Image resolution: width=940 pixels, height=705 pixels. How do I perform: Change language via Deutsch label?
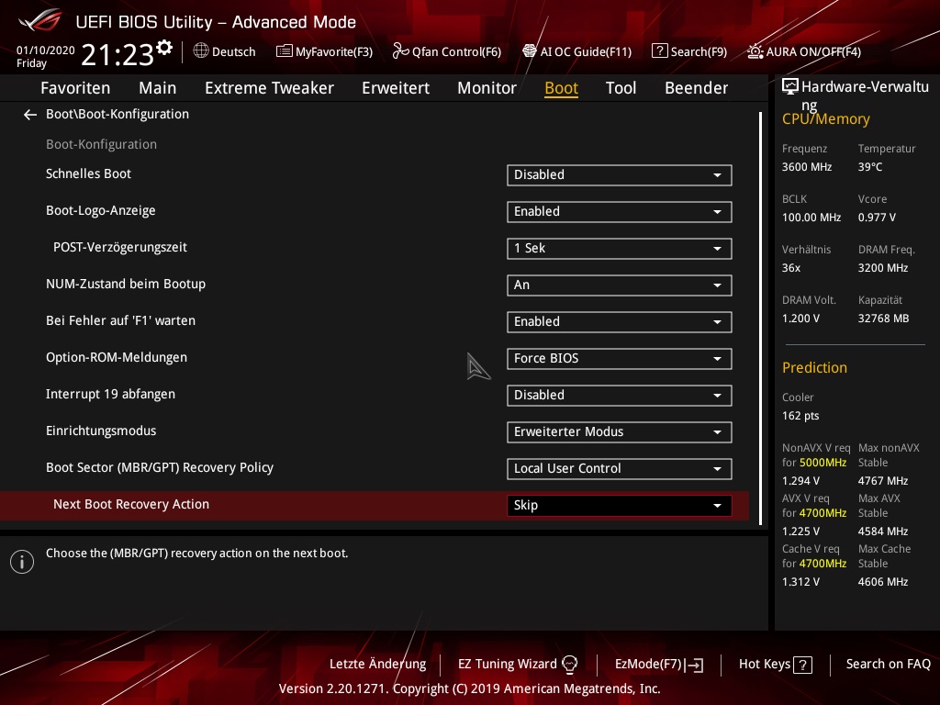click(x=234, y=52)
